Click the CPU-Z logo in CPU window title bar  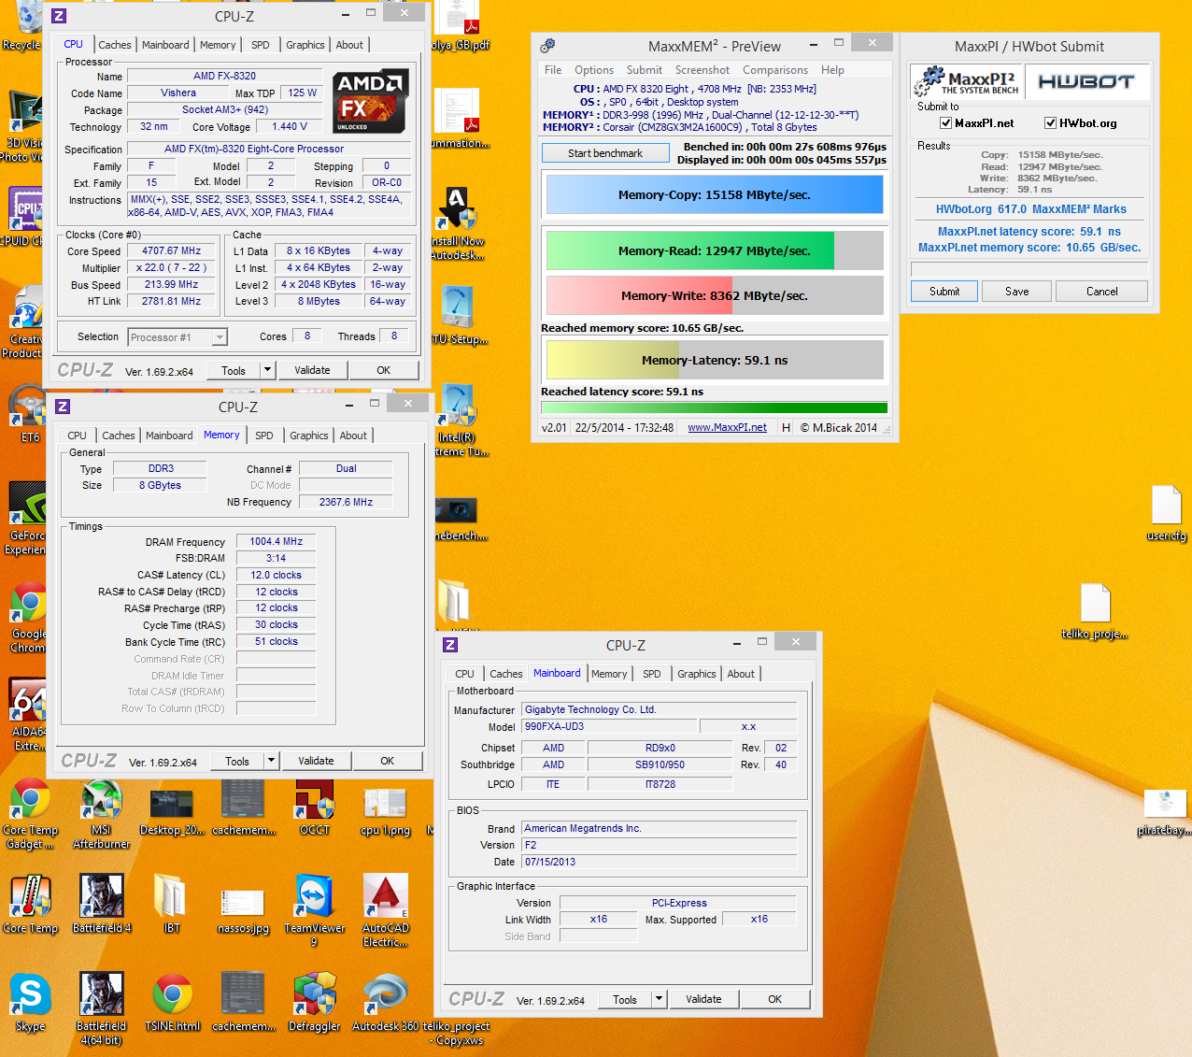click(x=59, y=16)
